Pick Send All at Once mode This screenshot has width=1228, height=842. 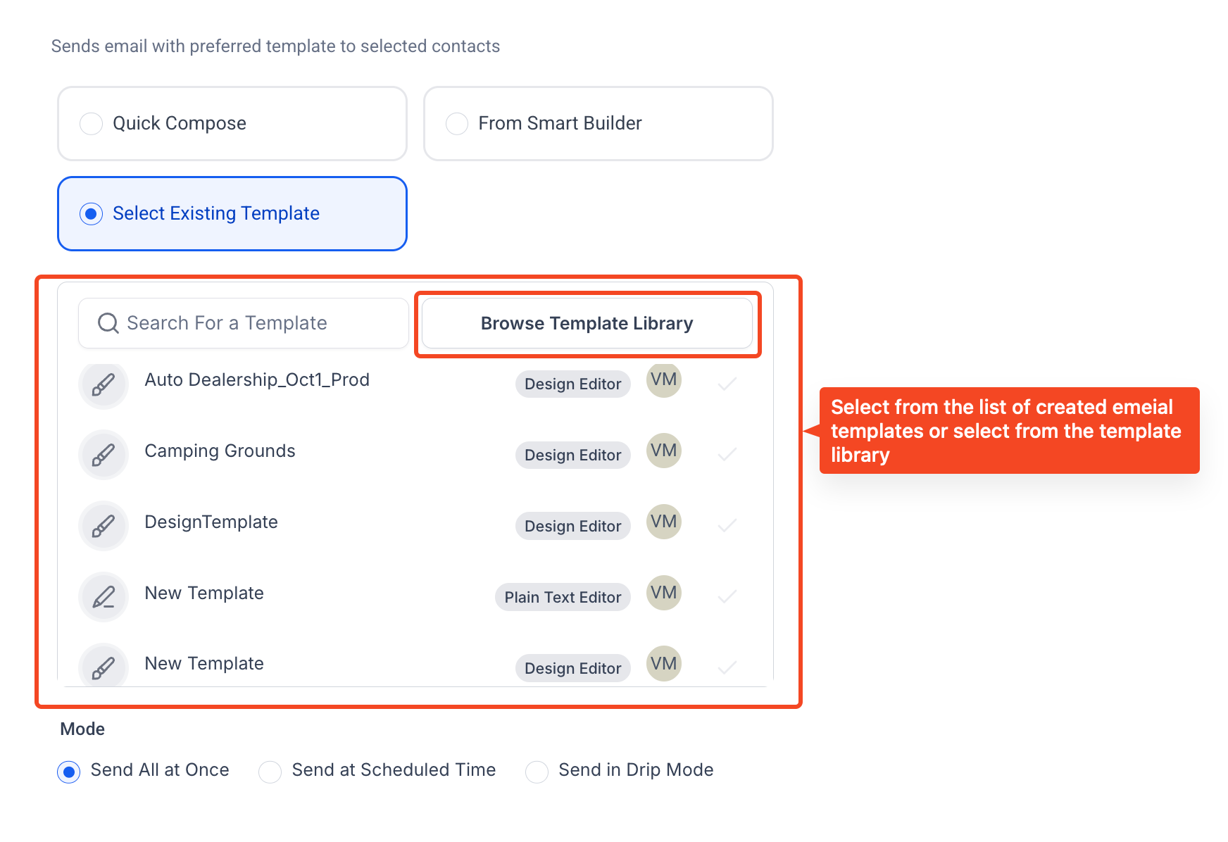tap(68, 772)
